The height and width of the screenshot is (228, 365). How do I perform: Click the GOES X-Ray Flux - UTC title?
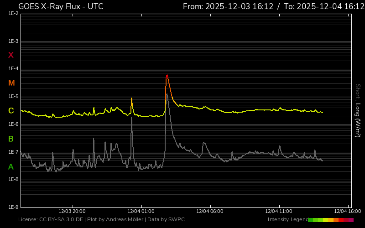[61, 6]
